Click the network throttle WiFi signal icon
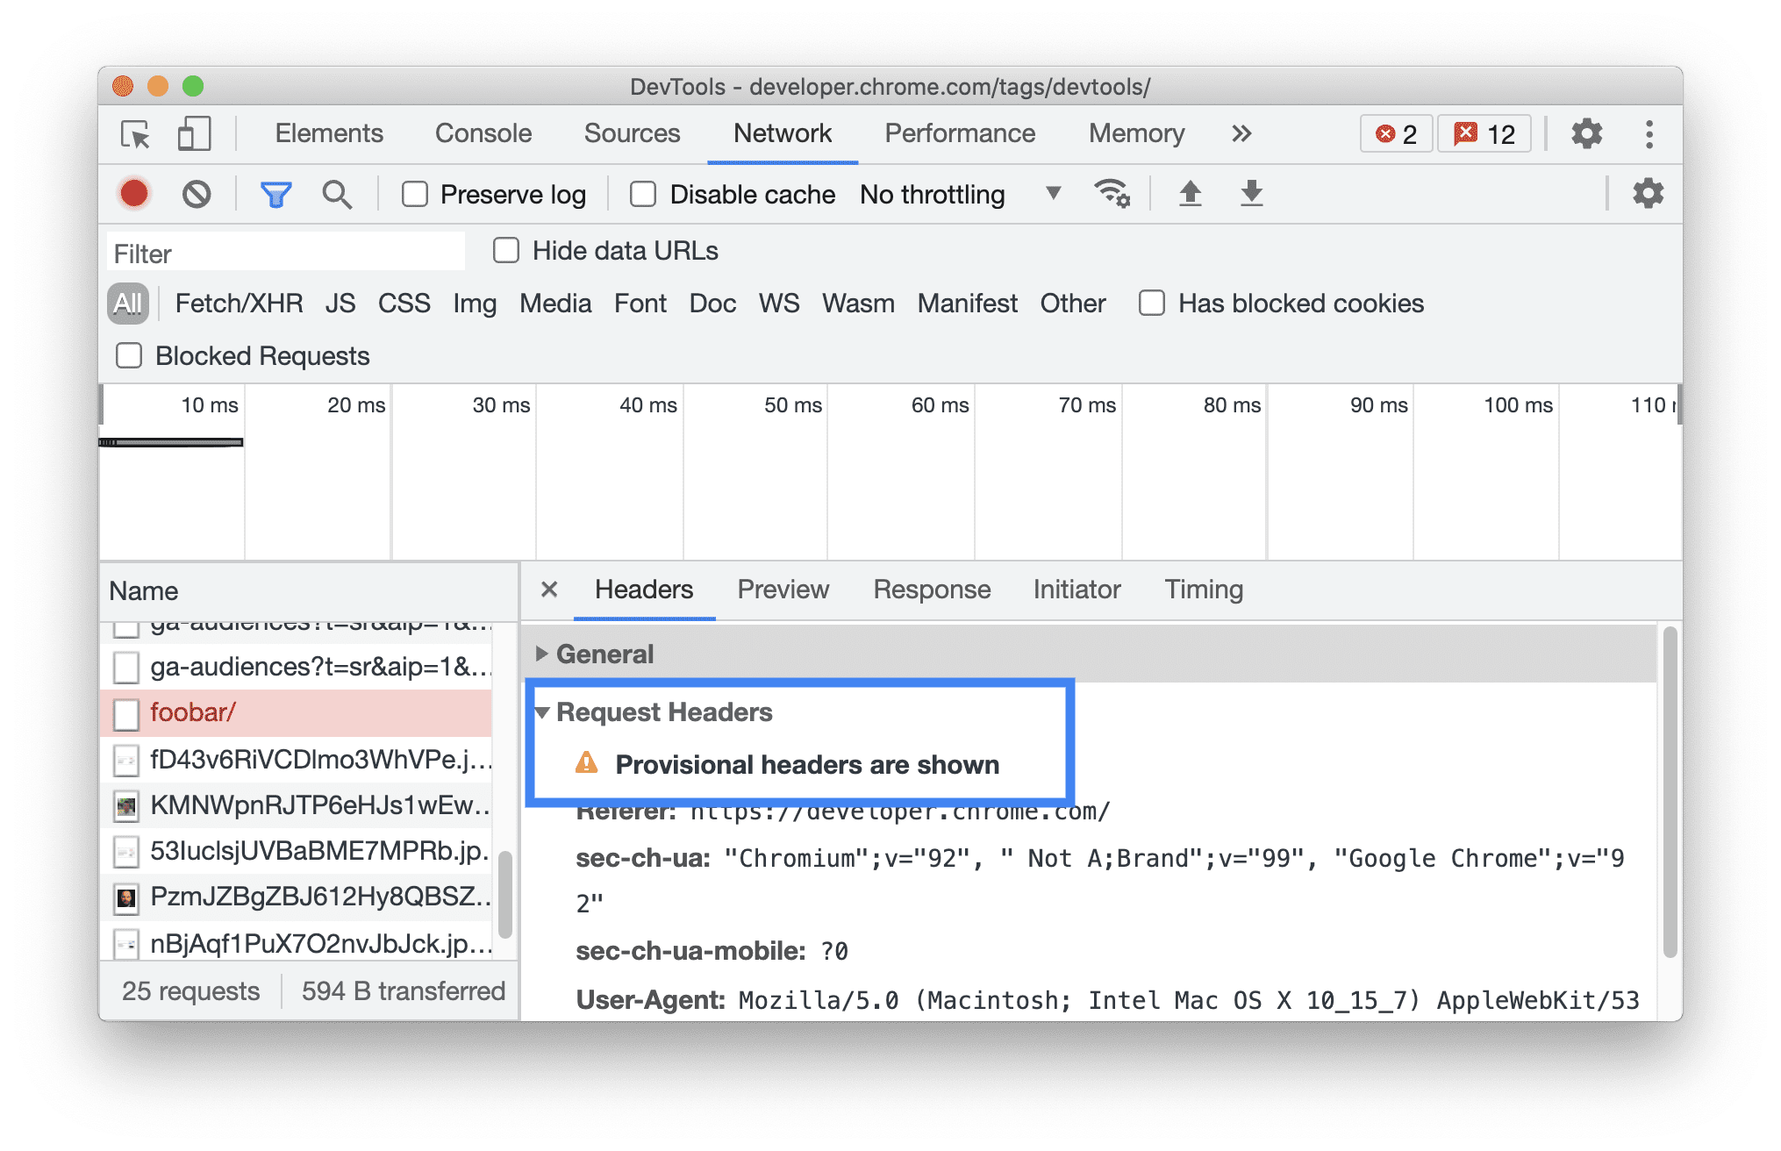 [x=1112, y=195]
